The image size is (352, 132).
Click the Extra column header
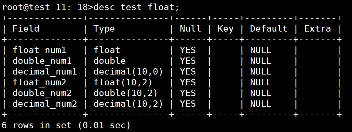point(317,28)
